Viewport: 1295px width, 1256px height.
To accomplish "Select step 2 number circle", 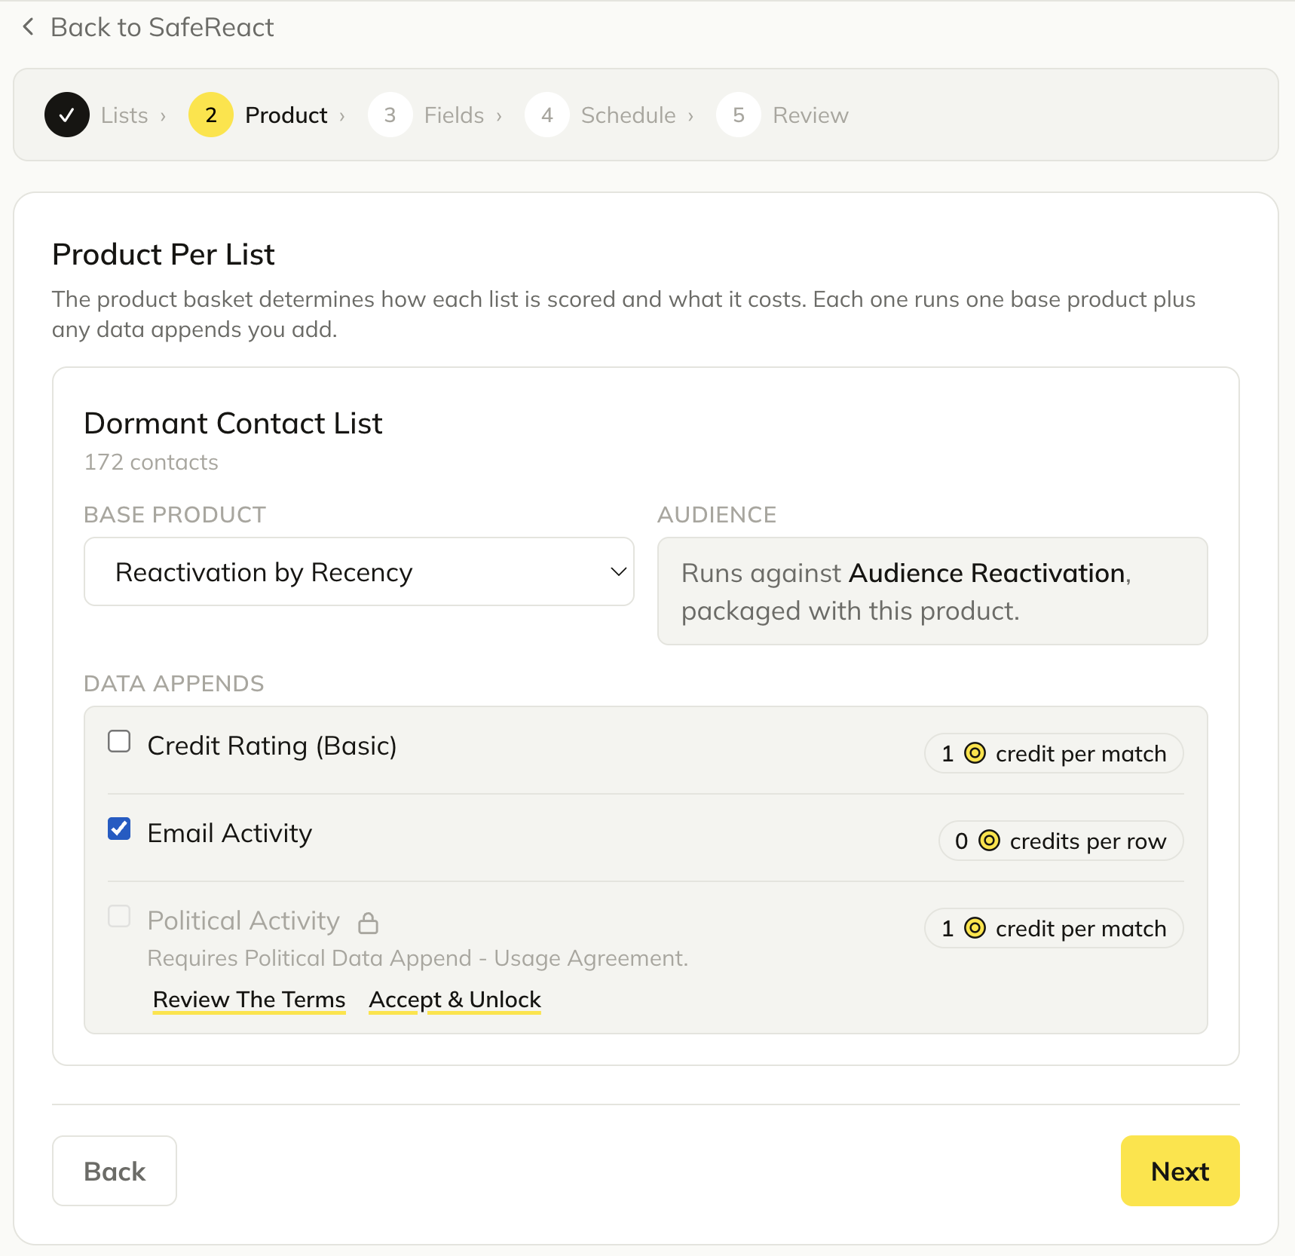I will (211, 115).
